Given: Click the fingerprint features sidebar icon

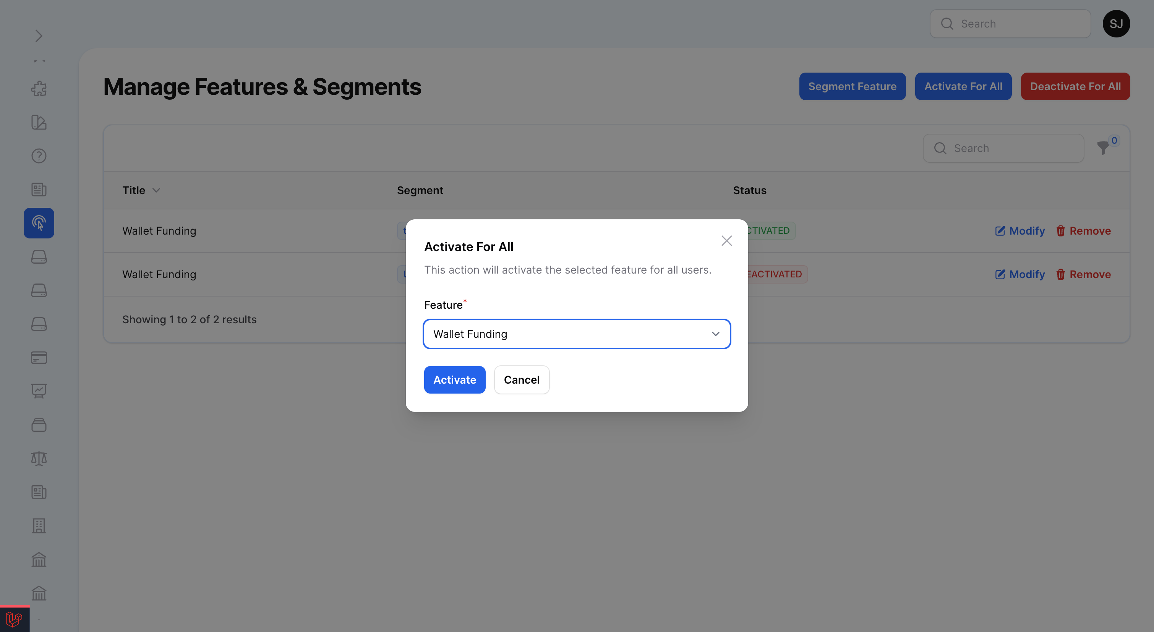Looking at the screenshot, I should coord(39,223).
